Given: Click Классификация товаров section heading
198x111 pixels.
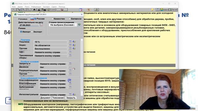Looking at the screenshot, I should coord(34,78).
